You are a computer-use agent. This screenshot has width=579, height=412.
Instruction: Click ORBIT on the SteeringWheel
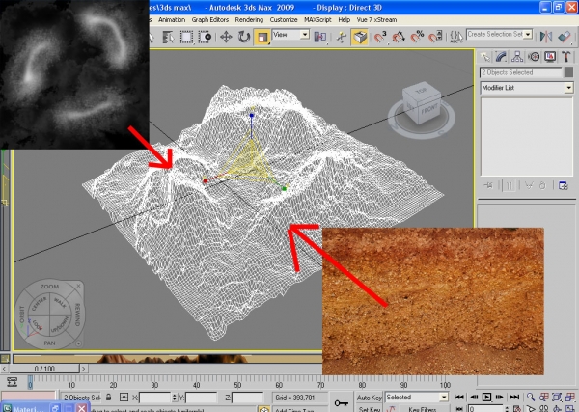tap(21, 315)
